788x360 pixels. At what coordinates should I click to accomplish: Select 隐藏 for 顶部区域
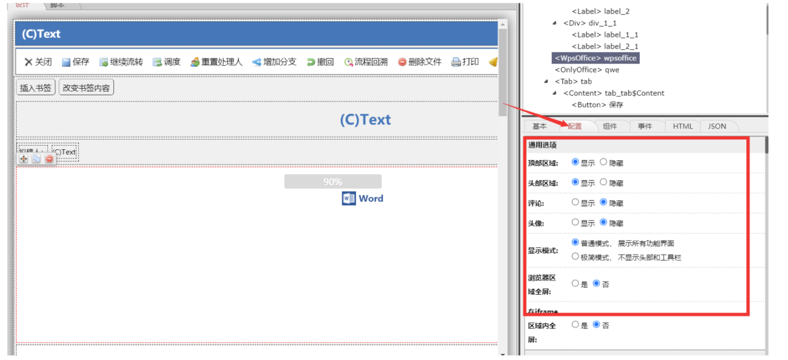[x=603, y=162]
